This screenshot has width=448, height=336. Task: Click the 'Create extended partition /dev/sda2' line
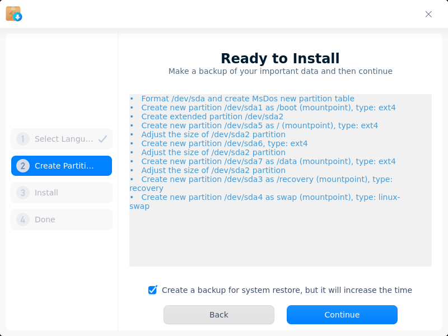pos(212,117)
